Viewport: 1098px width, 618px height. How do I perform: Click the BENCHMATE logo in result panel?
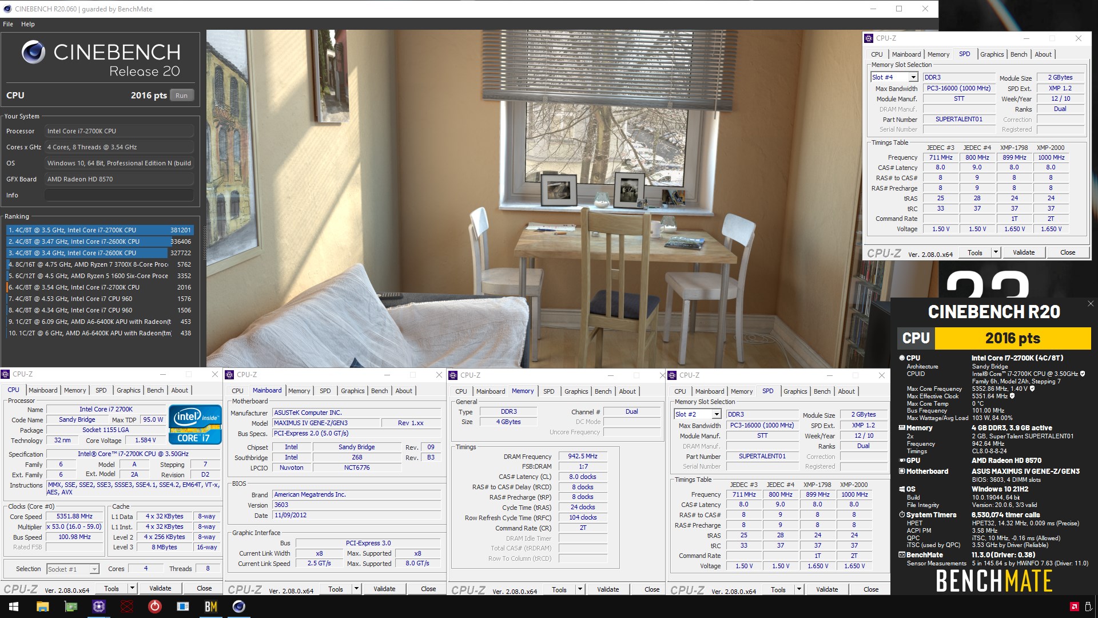994,581
